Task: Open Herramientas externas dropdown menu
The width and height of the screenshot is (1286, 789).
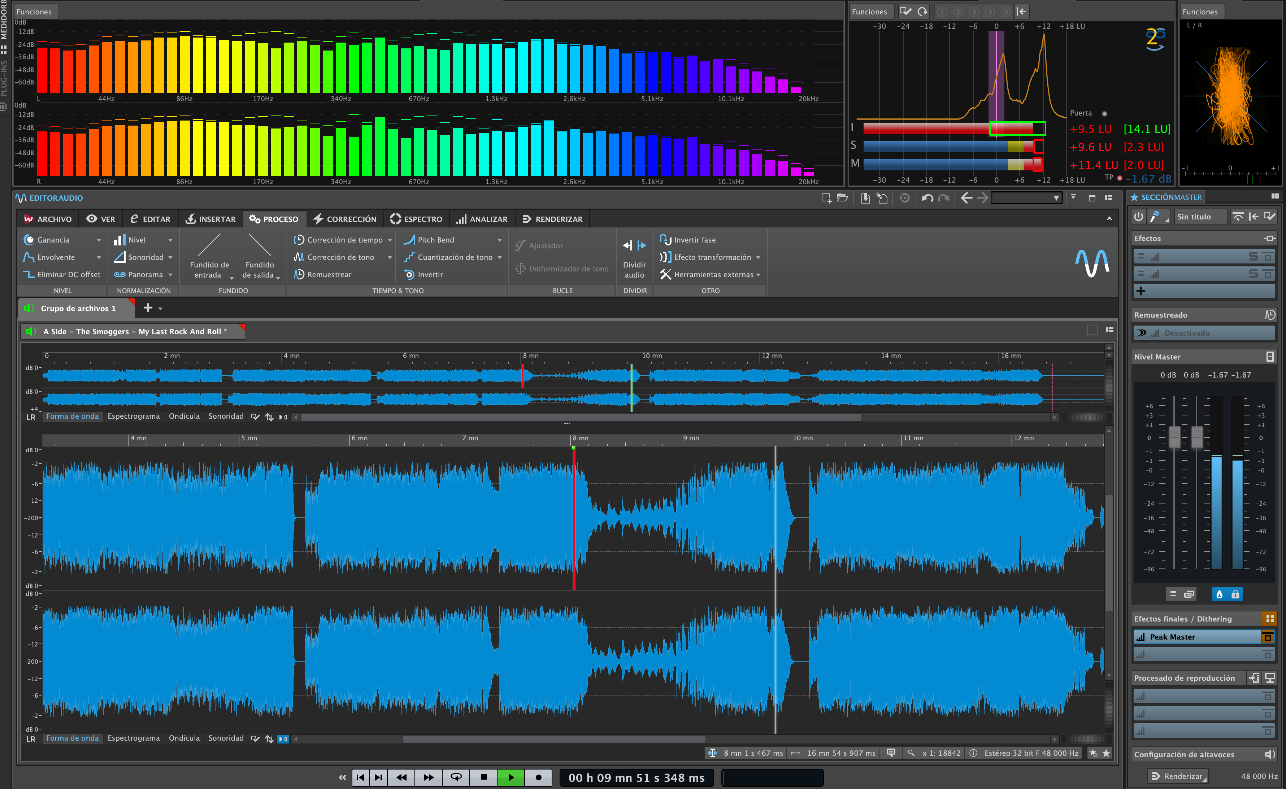Action: coord(758,275)
